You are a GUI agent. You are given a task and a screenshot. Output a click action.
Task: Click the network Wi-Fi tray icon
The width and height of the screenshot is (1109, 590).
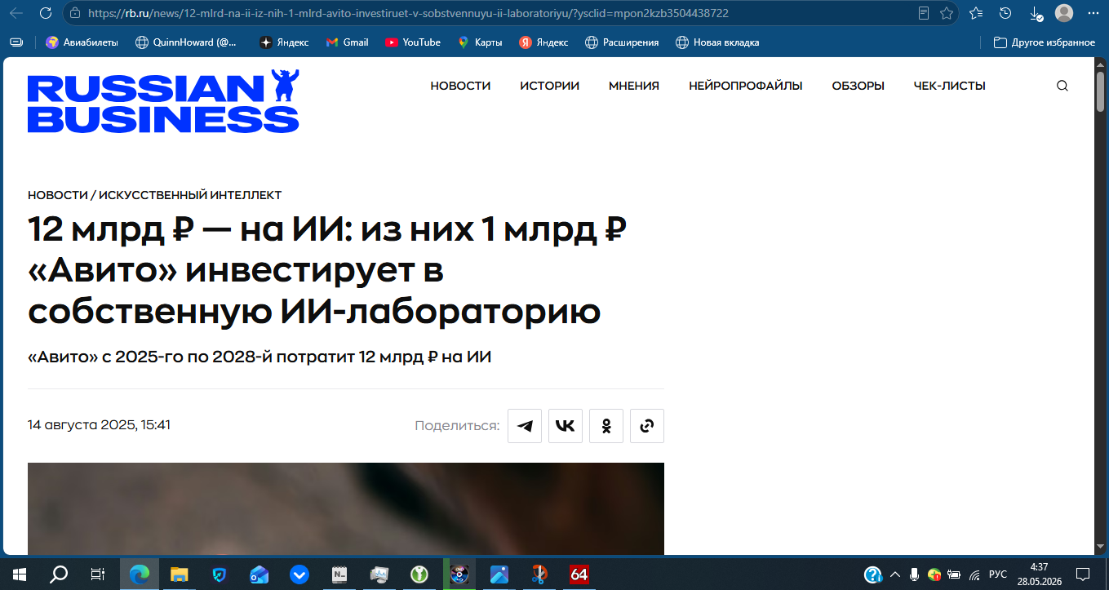974,574
